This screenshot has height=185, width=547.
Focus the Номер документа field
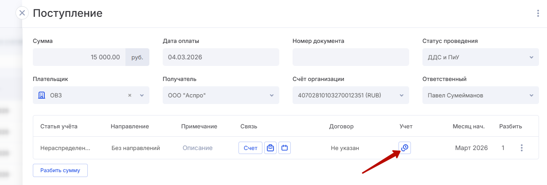pyautogui.click(x=350, y=57)
